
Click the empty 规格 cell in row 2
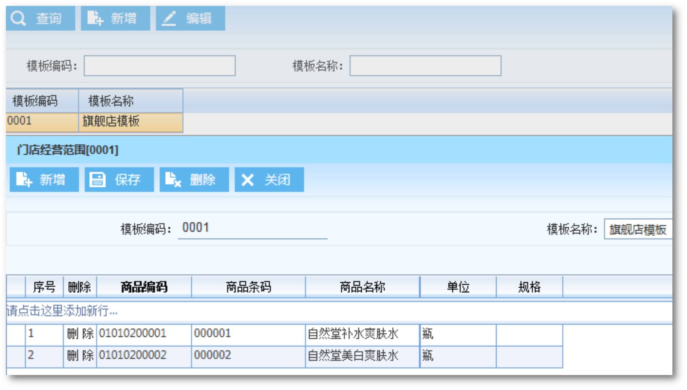(x=529, y=357)
